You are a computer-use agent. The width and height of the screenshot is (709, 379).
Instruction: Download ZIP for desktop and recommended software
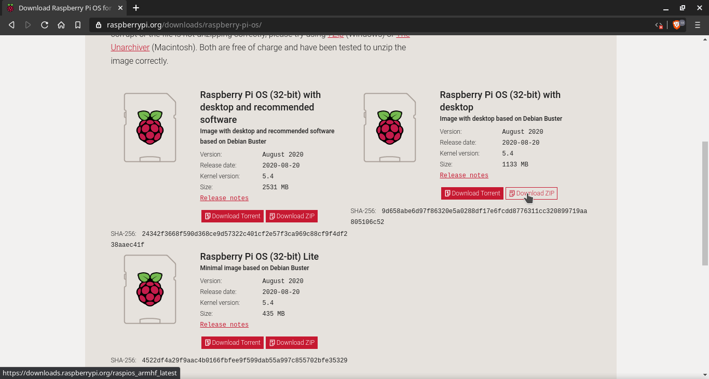(291, 216)
